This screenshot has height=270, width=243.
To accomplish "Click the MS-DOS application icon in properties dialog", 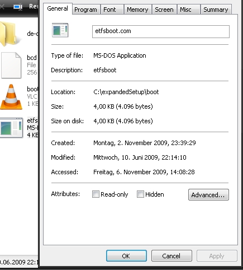I will point(60,30).
